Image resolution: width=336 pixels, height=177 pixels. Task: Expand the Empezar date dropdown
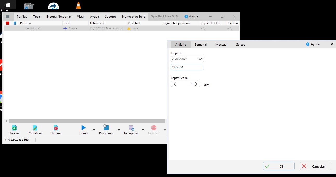coord(200,59)
